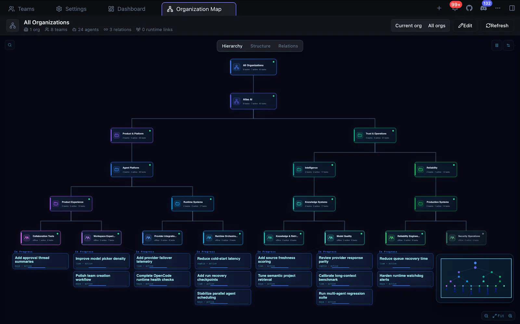This screenshot has width=520, height=324.
Task: Toggle scope to Current org
Action: click(x=408, y=26)
